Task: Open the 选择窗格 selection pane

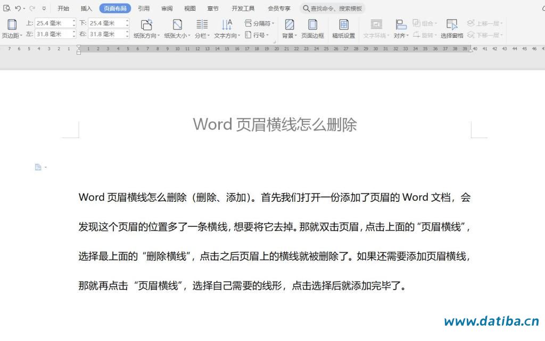Action: (452, 29)
